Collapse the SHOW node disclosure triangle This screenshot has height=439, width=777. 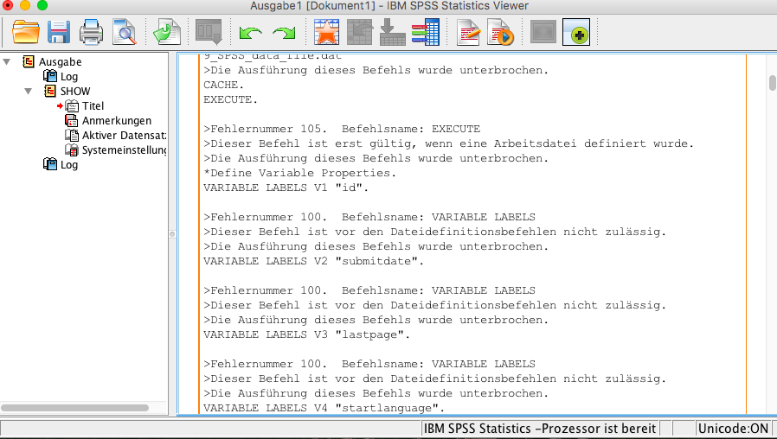pyautogui.click(x=29, y=91)
